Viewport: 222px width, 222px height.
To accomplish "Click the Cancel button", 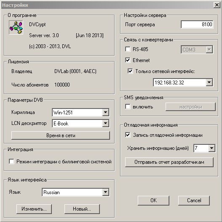I will coord(194,200).
